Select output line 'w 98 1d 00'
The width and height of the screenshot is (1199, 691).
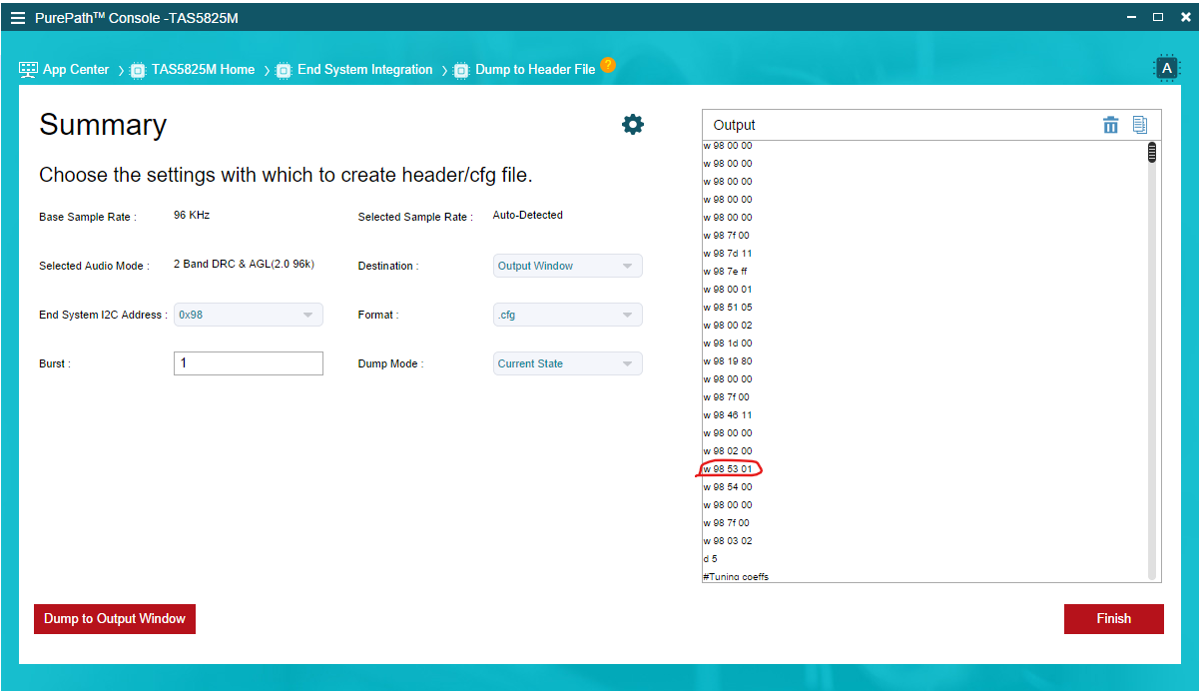click(x=728, y=344)
